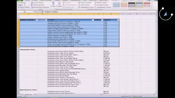Open the filter dropdown for Столбец2
Screen dimensions: 175x98
point(93,20)
